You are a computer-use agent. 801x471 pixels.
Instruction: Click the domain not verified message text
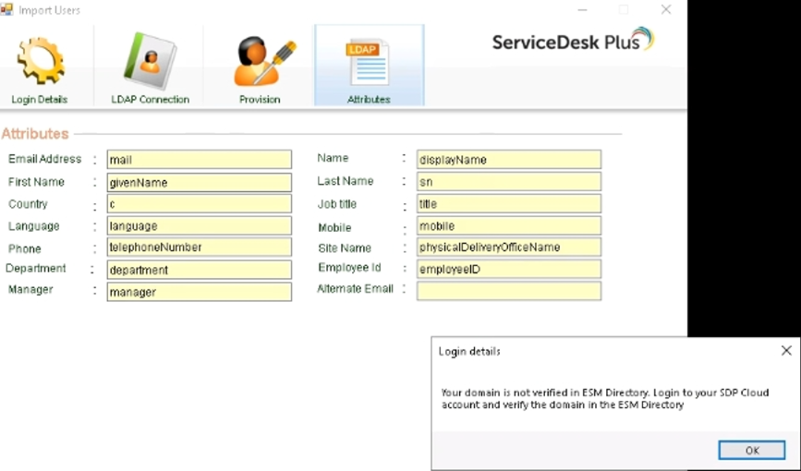click(x=605, y=398)
